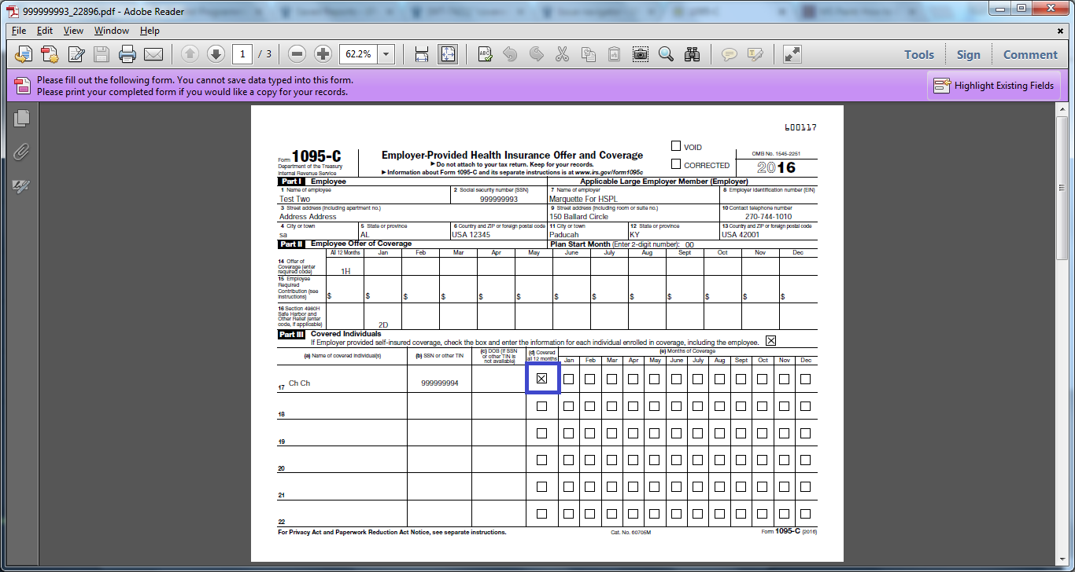Open the Tools pane
1075x572 pixels.
pos(919,54)
